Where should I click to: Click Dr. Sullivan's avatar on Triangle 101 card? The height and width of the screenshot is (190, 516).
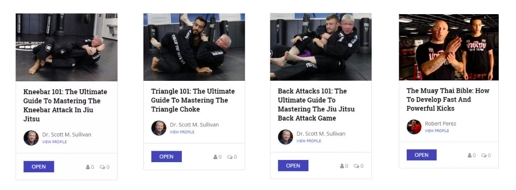[x=158, y=128]
